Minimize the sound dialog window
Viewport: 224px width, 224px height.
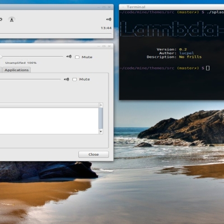99,46
